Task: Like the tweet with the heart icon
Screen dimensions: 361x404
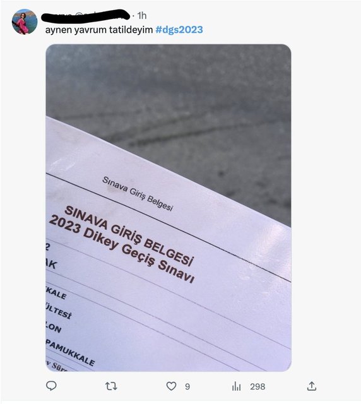Action: 172,386
